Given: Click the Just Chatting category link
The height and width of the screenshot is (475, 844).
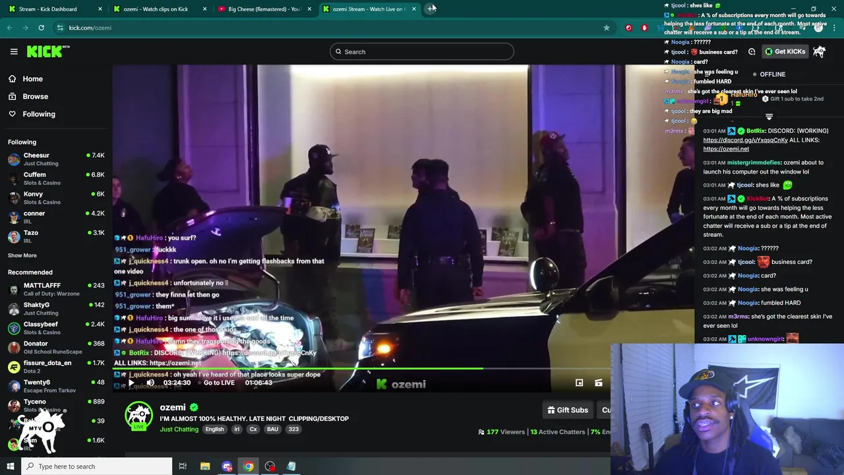Looking at the screenshot, I should coord(179,429).
